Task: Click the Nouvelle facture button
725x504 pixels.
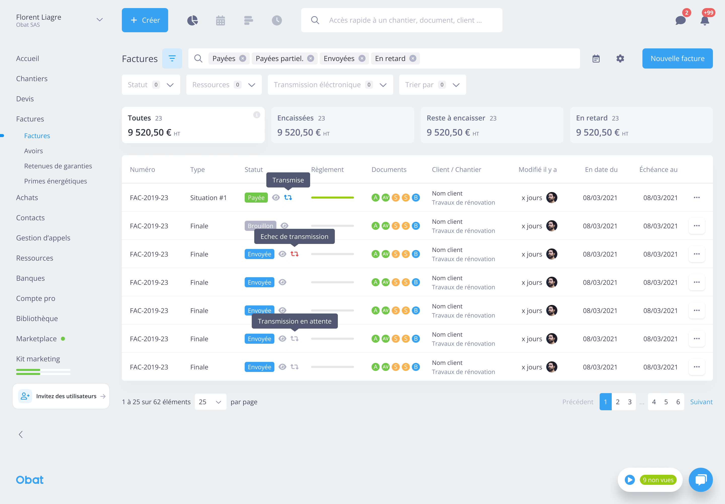Action: point(677,59)
